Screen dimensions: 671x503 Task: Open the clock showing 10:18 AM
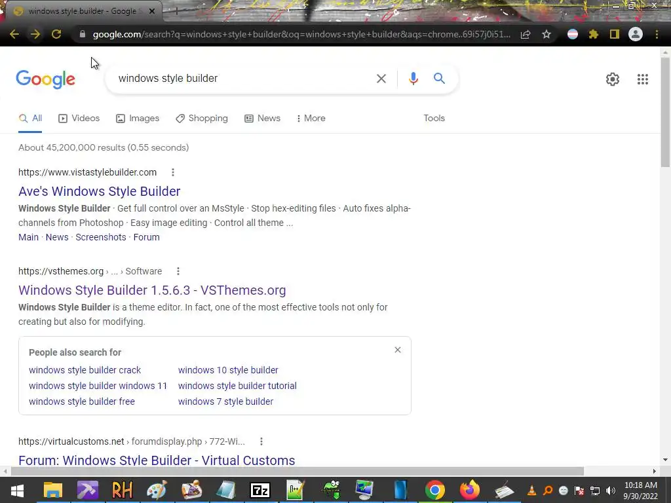pyautogui.click(x=641, y=491)
